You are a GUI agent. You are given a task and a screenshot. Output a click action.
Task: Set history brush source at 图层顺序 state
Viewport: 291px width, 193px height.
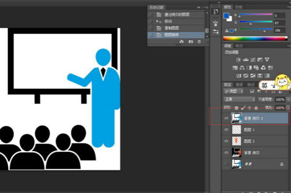(x=151, y=35)
